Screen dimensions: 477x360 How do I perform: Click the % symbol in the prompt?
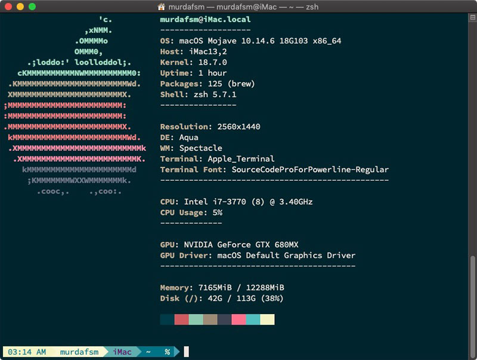pyautogui.click(x=168, y=352)
